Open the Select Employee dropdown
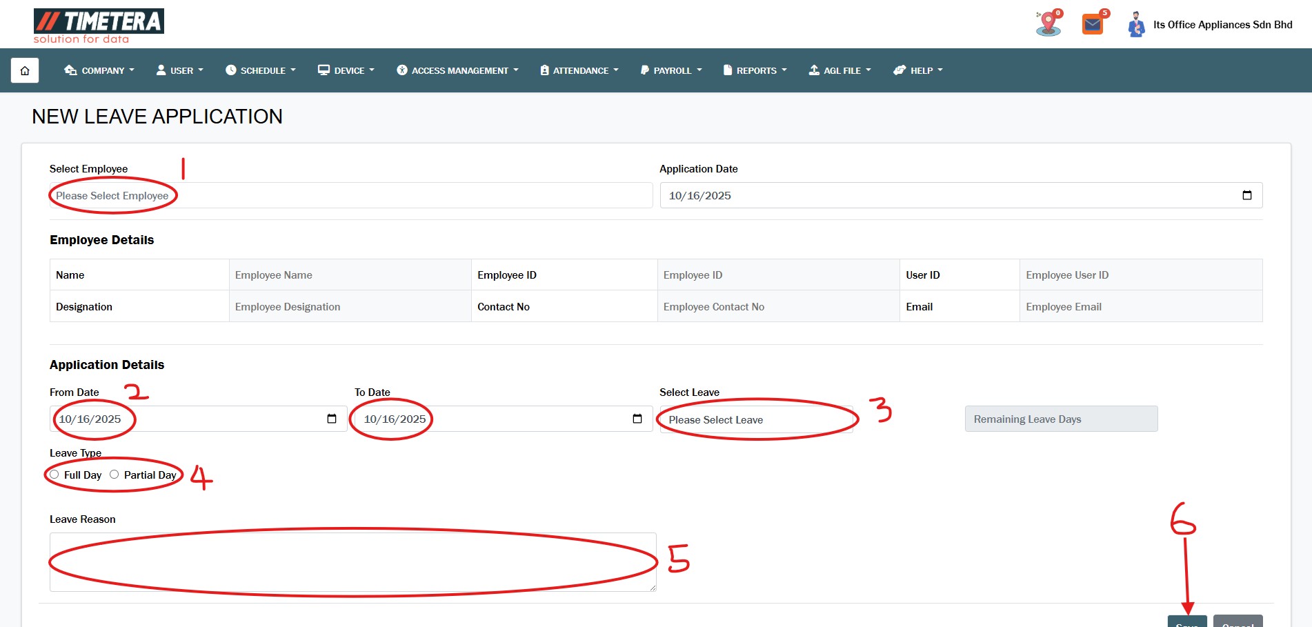 (350, 195)
